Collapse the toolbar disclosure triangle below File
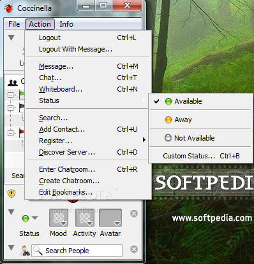This screenshot has height=264, width=254. point(11,38)
